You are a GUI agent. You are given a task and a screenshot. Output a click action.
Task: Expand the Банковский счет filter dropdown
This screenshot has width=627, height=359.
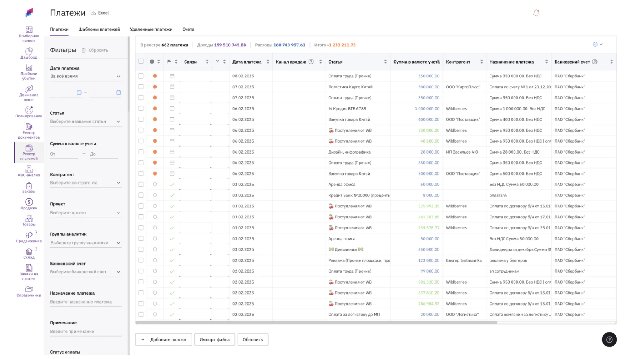[85, 272]
